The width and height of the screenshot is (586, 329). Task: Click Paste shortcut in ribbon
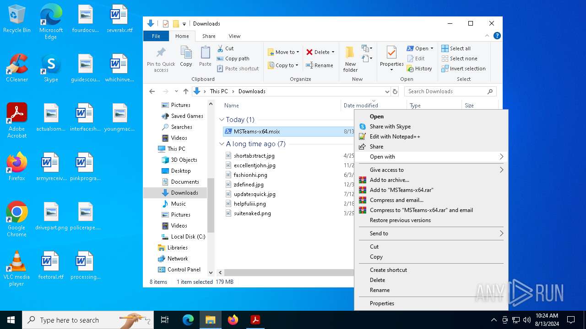(x=238, y=69)
